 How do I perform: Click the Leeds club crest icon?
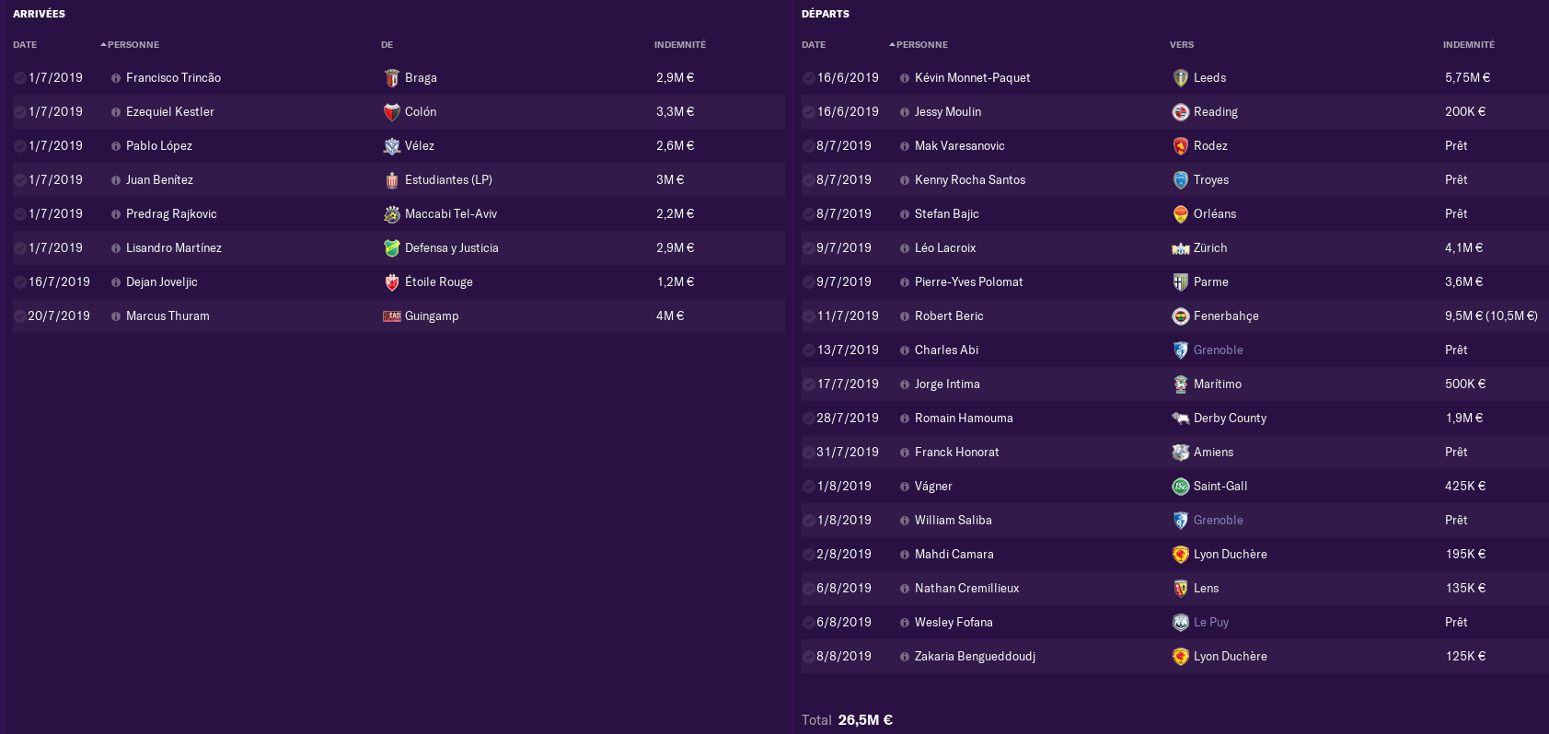(1181, 78)
